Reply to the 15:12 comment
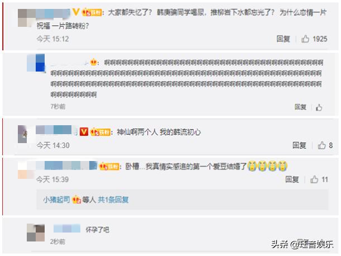Viewport: 341px width, 256px height. click(x=283, y=39)
